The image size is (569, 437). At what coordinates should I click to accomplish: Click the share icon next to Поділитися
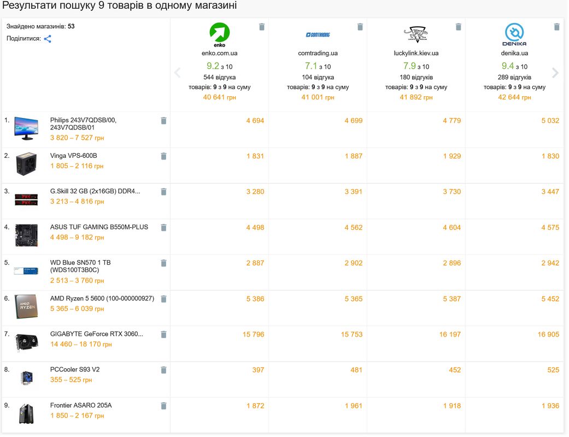pos(48,39)
